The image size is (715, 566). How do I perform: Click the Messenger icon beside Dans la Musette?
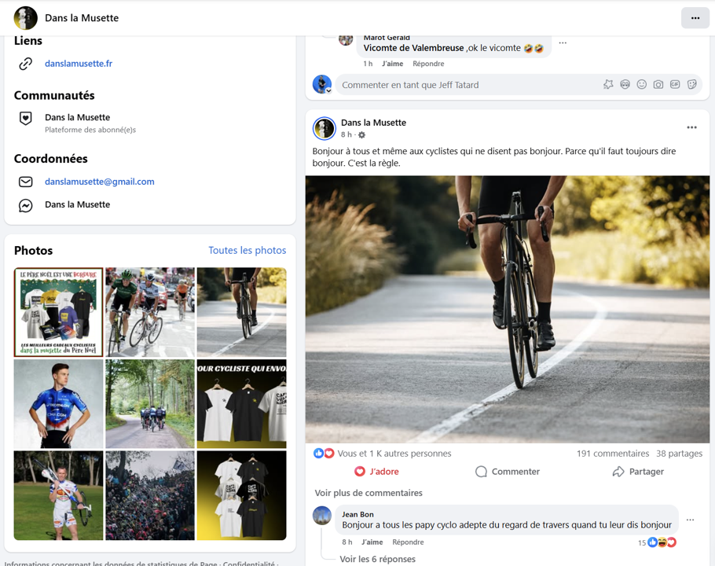[x=26, y=205]
